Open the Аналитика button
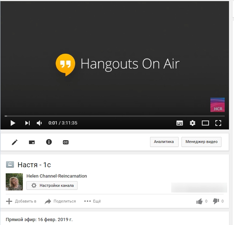 click(x=164, y=142)
